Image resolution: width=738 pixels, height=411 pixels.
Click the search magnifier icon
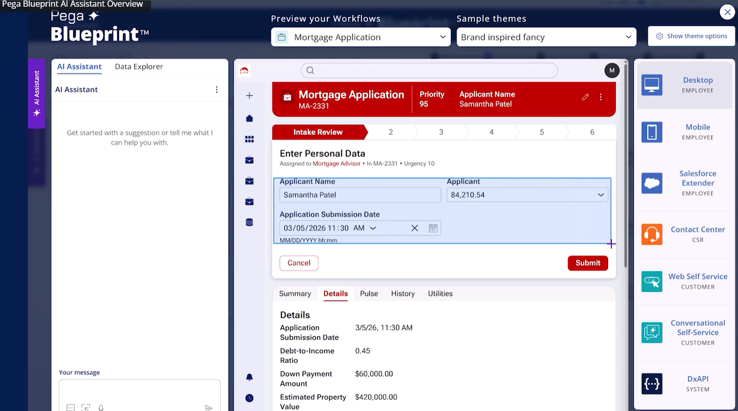tap(310, 71)
